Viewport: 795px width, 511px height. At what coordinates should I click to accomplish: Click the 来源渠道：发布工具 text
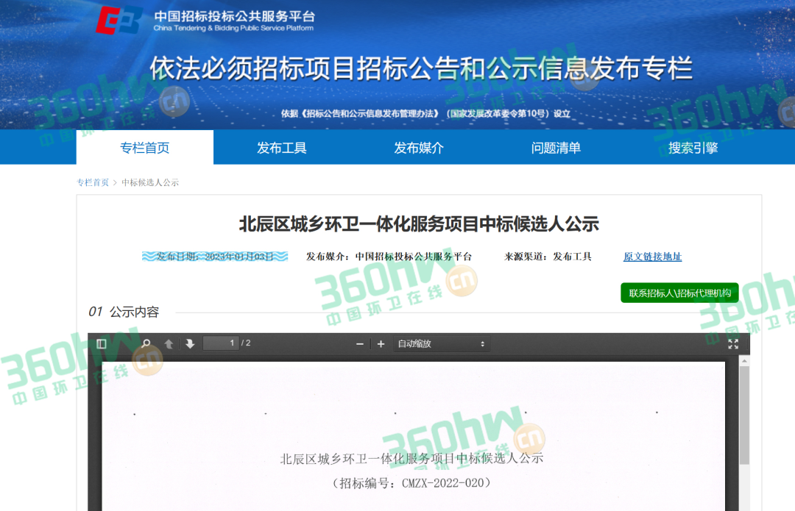pyautogui.click(x=548, y=257)
